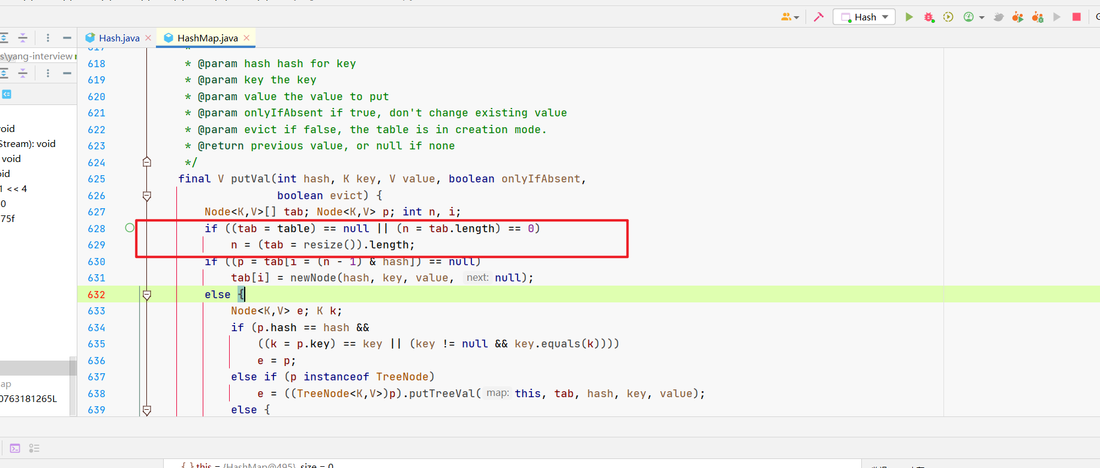Click the 'putVal' method name on line 625
Image resolution: width=1100 pixels, height=468 pixels.
(x=250, y=179)
